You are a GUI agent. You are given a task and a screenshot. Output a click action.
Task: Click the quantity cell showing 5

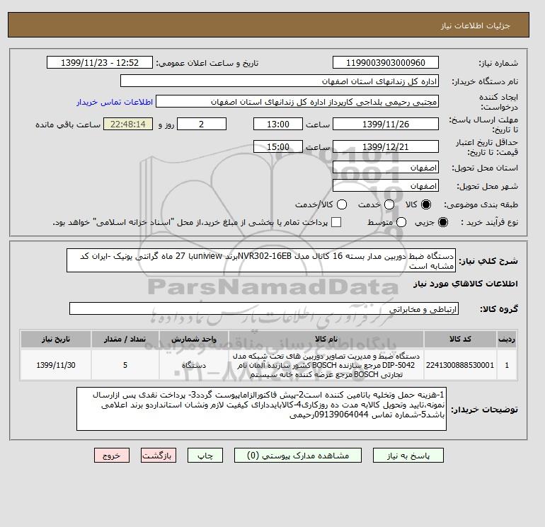tap(125, 365)
